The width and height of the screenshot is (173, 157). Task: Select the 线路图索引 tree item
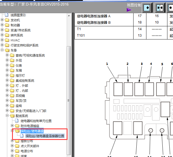coord(18,15)
